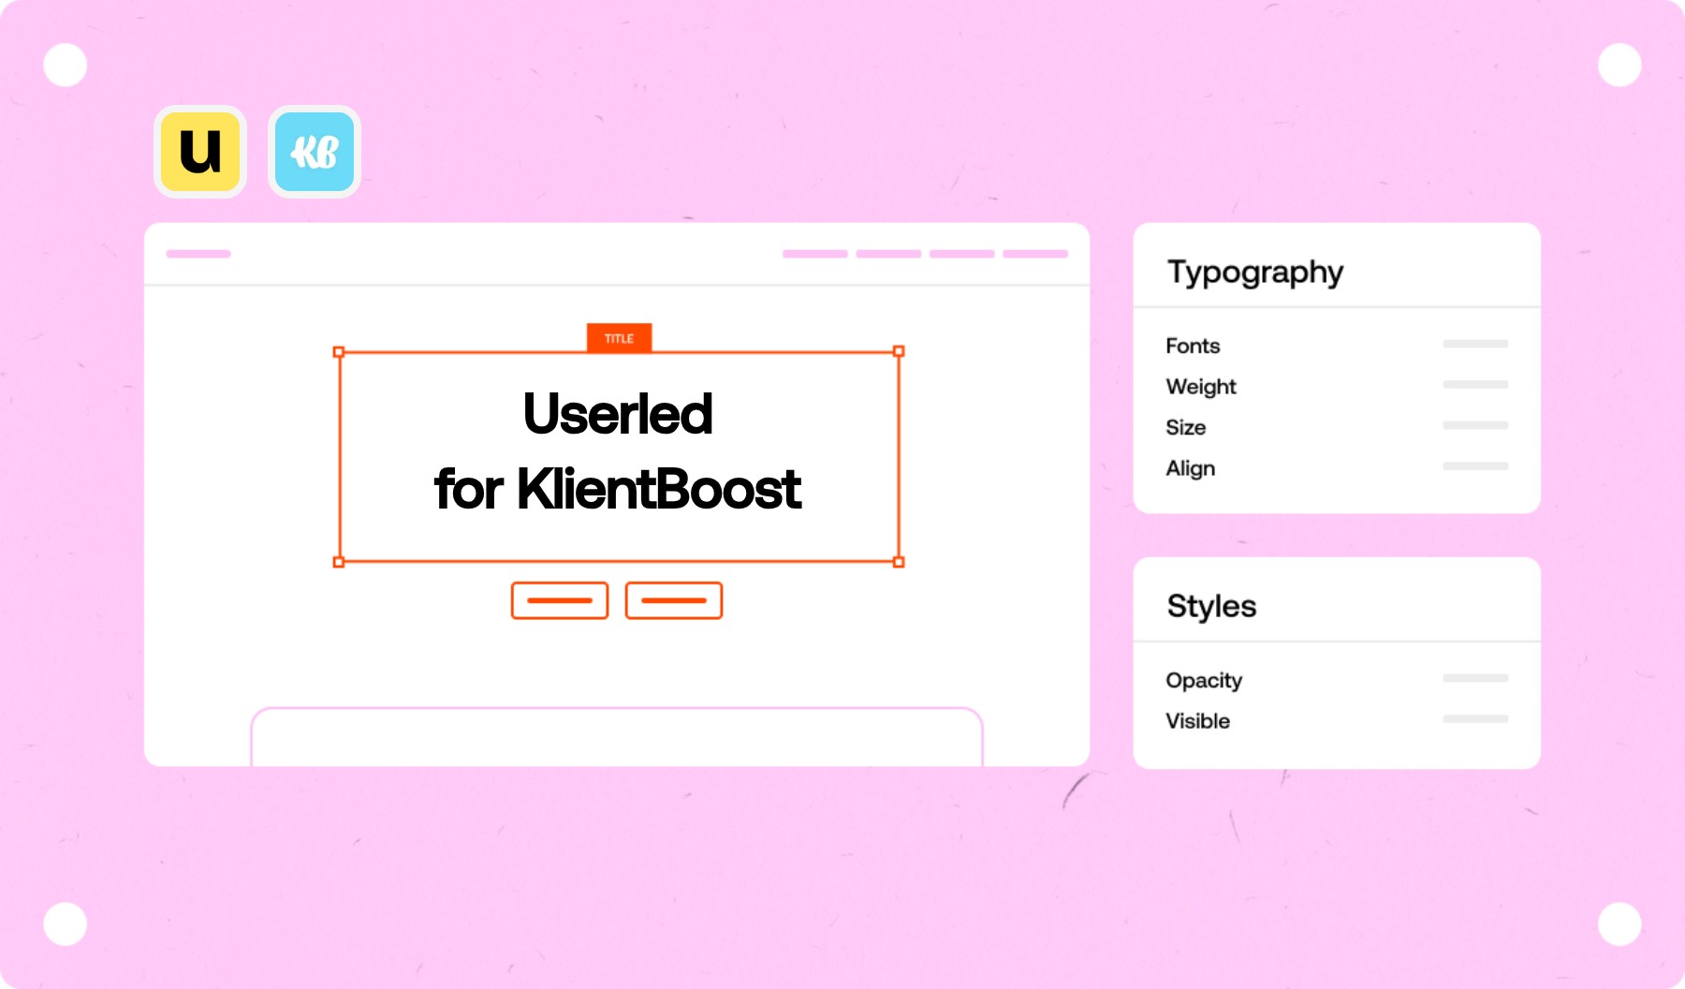Click the yellow Userled U logo icon
Viewport: 1685px width, 989px height.
point(200,152)
